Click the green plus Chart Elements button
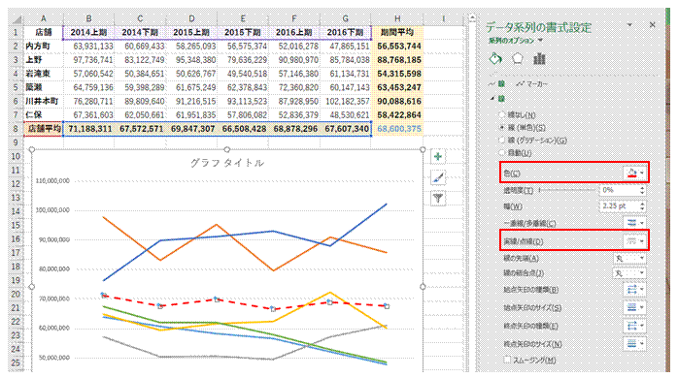Image resolution: width=678 pixels, height=378 pixels. tap(438, 157)
